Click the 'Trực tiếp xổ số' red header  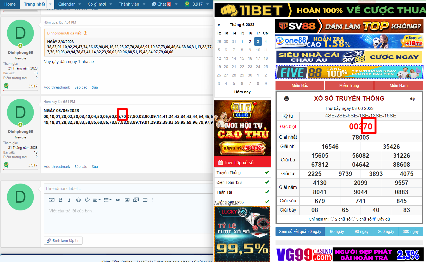(x=243, y=162)
